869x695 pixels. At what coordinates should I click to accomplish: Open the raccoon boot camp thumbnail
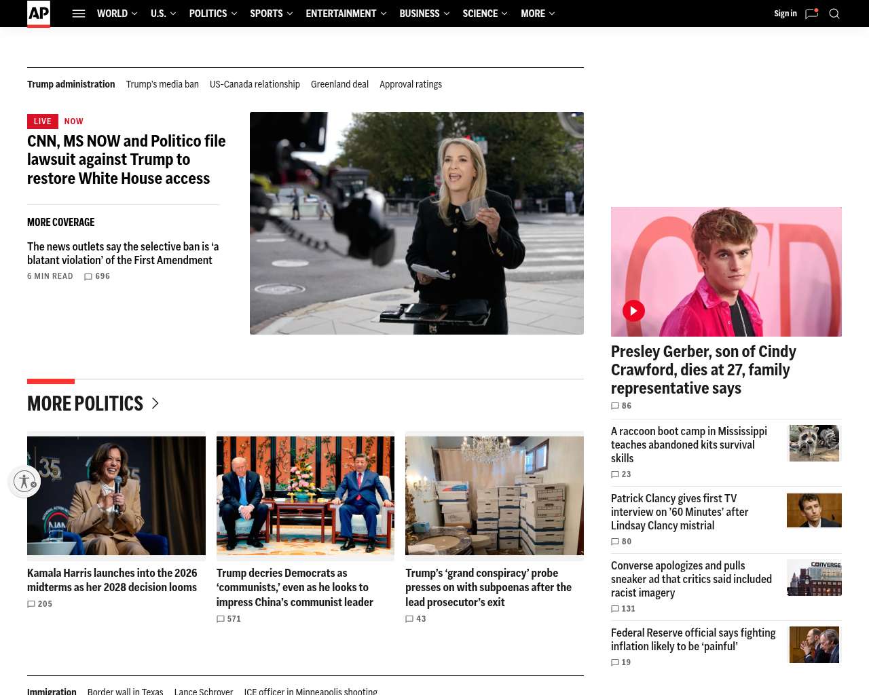[814, 443]
